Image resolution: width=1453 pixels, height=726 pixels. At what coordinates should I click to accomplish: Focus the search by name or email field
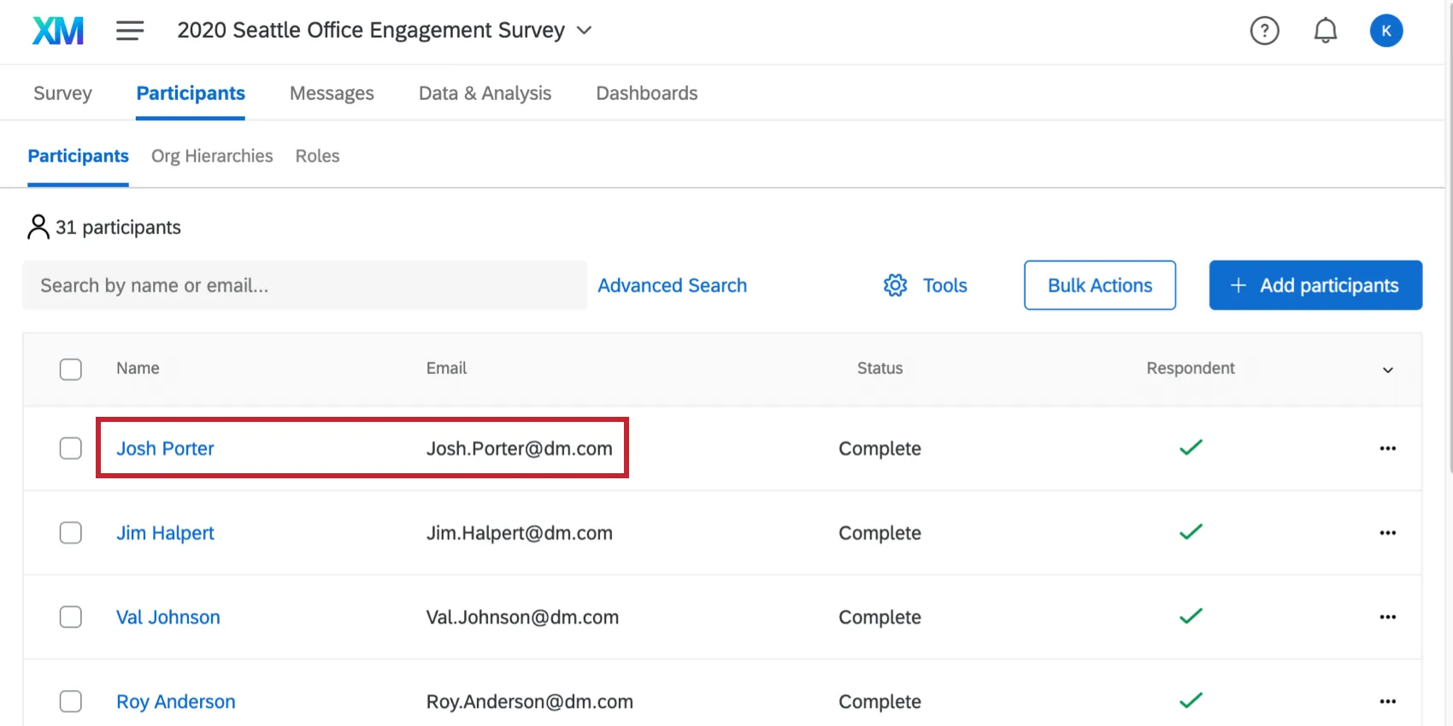pyautogui.click(x=304, y=285)
